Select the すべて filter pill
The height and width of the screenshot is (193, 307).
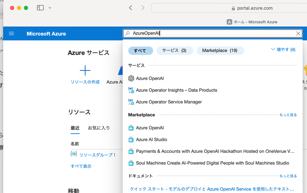140,51
